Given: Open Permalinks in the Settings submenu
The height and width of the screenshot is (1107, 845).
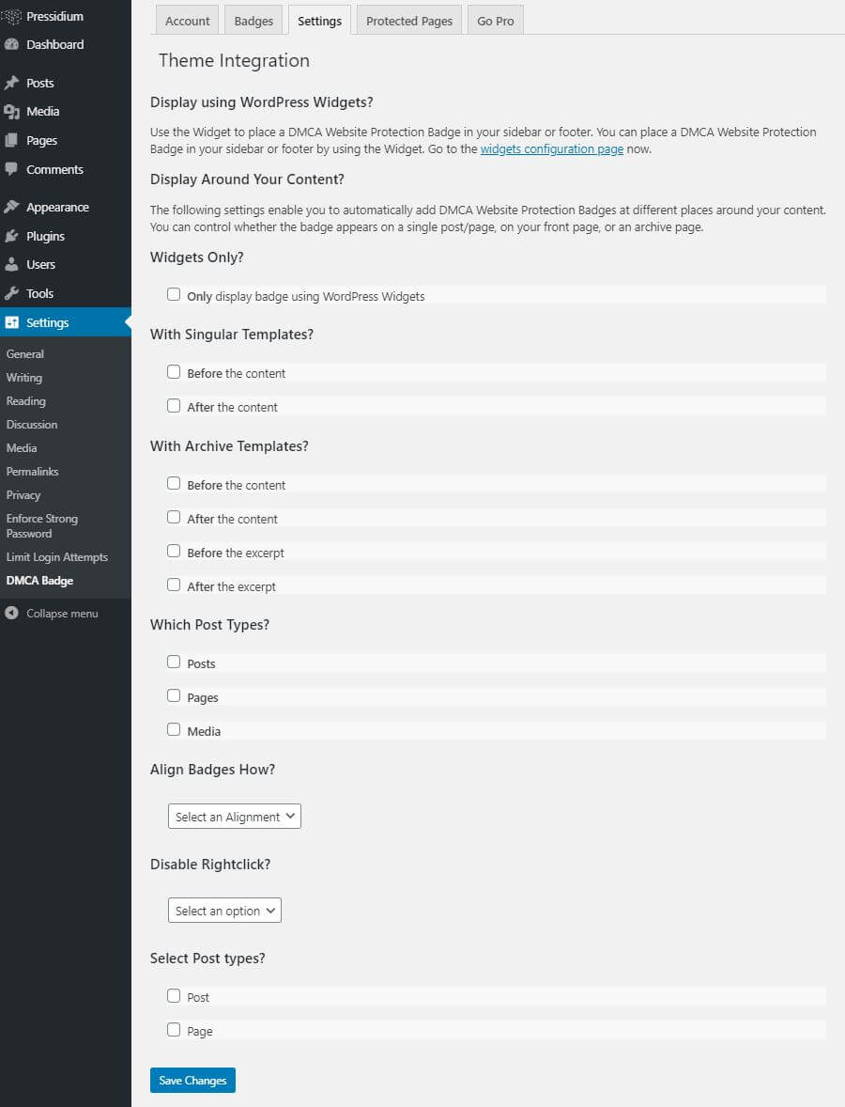Looking at the screenshot, I should point(33,472).
